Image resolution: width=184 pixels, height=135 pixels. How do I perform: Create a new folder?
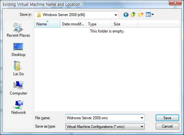click(141, 15)
